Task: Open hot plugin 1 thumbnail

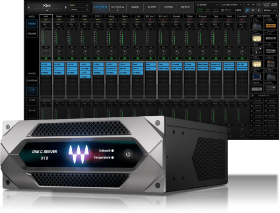Action: click(x=257, y=26)
